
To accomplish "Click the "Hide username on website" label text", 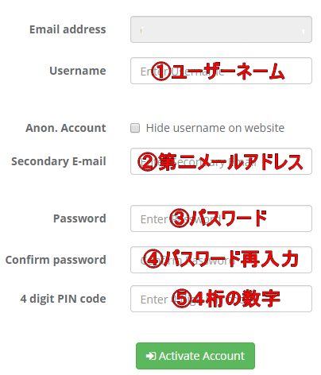I will click(215, 128).
